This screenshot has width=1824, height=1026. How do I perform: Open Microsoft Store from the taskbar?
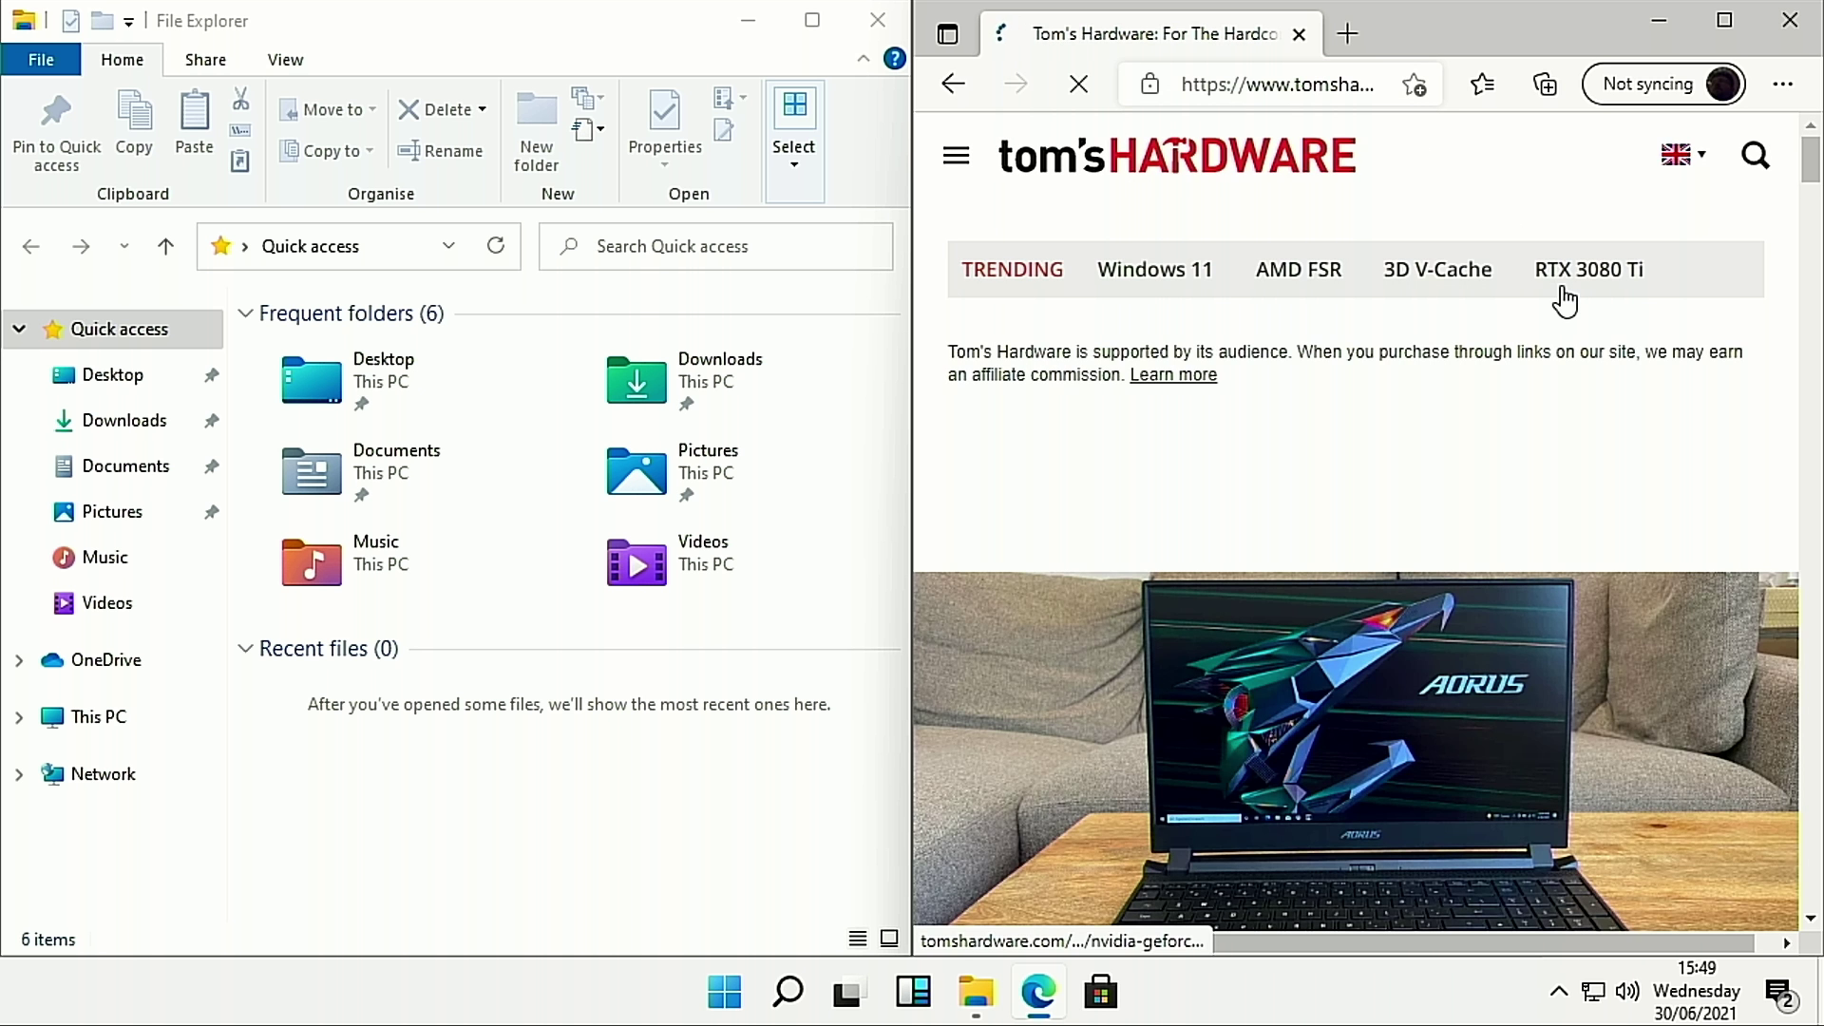pos(1100,993)
